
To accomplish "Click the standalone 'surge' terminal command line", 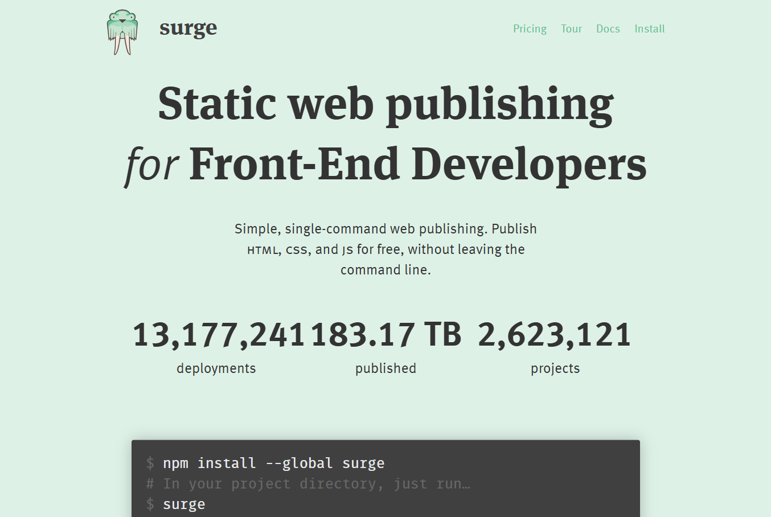I will click(x=184, y=504).
